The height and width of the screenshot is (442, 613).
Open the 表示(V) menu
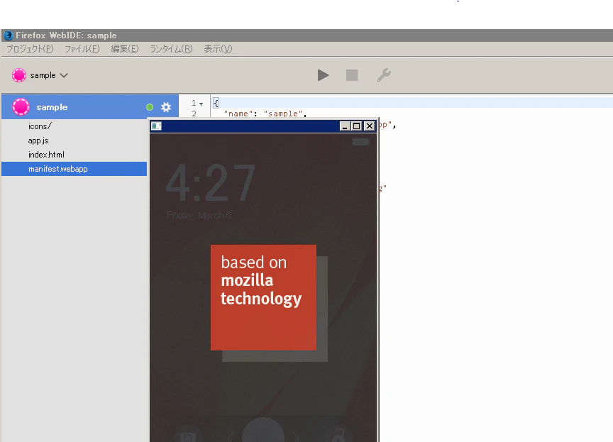218,49
